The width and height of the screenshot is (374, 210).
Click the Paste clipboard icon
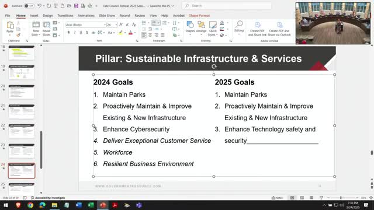(10, 25)
